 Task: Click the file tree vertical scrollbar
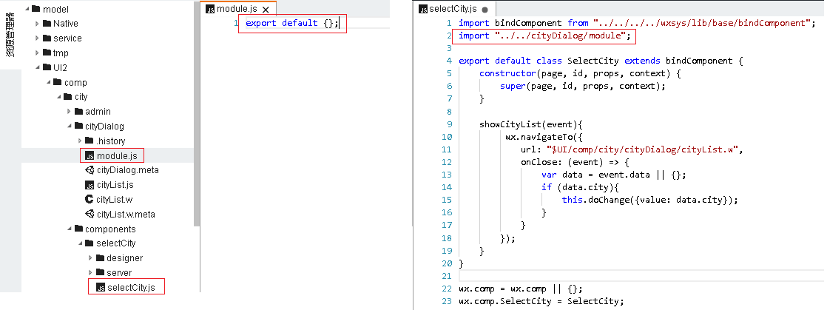196,111
